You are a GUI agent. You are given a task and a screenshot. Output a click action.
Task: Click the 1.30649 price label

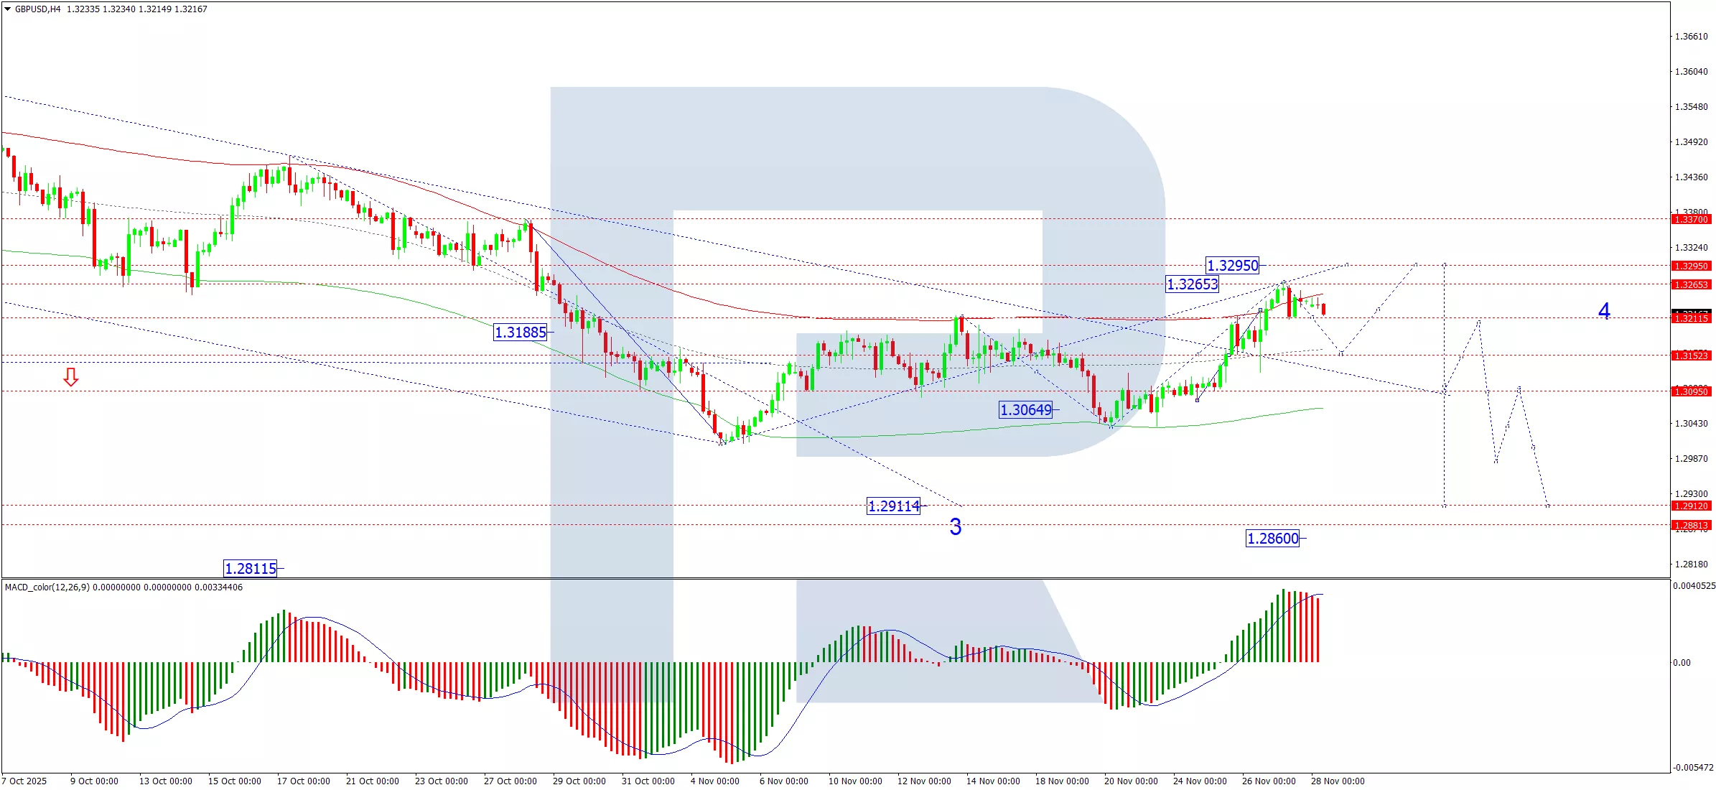[x=1026, y=410]
